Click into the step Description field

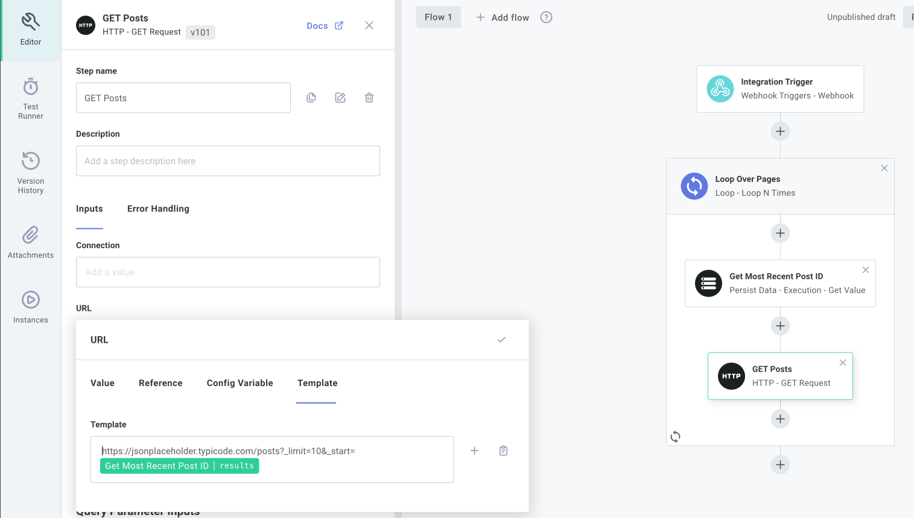click(x=227, y=161)
